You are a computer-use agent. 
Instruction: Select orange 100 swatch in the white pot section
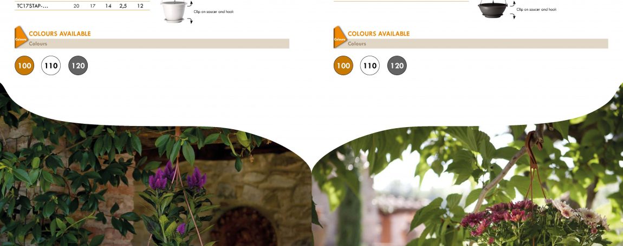click(x=24, y=65)
